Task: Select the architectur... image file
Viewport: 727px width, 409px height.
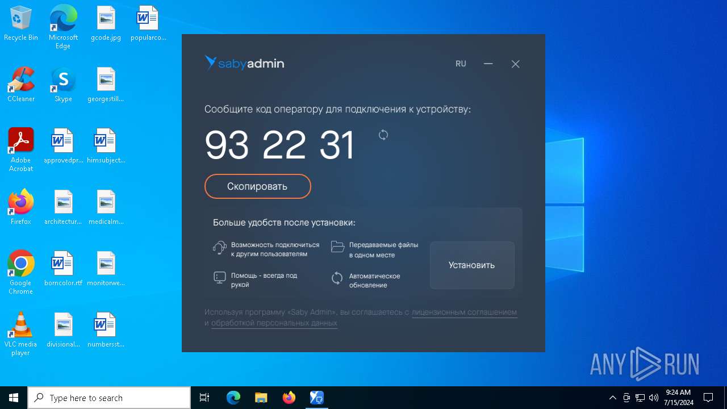Action: tap(63, 207)
